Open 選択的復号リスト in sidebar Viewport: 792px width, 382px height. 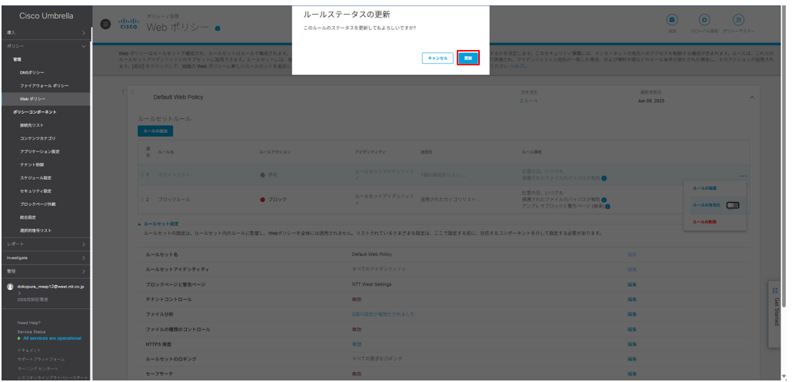click(36, 231)
